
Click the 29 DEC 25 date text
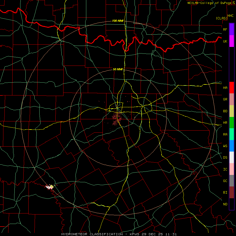[152, 234]
